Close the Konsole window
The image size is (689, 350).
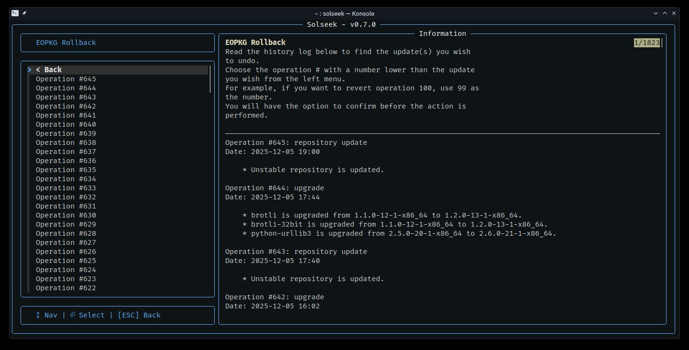click(674, 13)
